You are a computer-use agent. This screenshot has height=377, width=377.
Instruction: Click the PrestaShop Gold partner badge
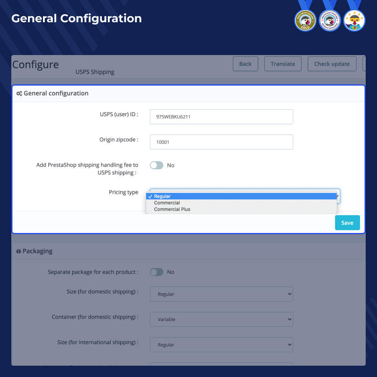305,20
